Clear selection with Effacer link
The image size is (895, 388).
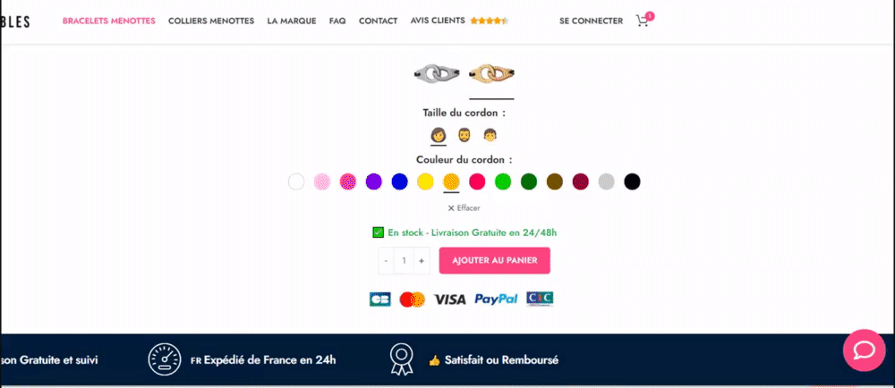click(x=464, y=208)
